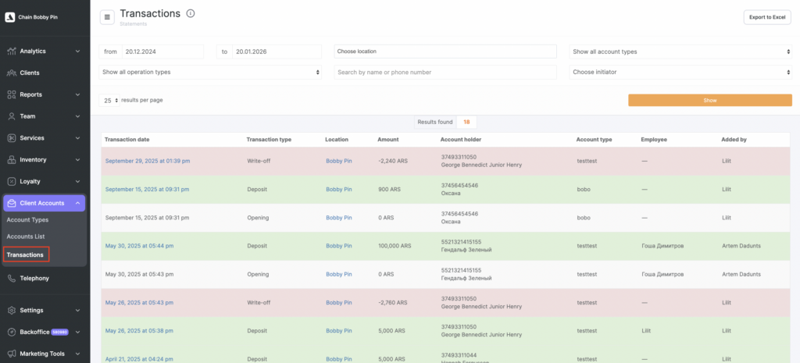Collapse the Client Accounts menu section
Image resolution: width=800 pixels, height=363 pixels.
pyautogui.click(x=77, y=203)
